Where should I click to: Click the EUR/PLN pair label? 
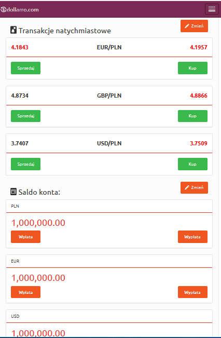[x=109, y=47]
